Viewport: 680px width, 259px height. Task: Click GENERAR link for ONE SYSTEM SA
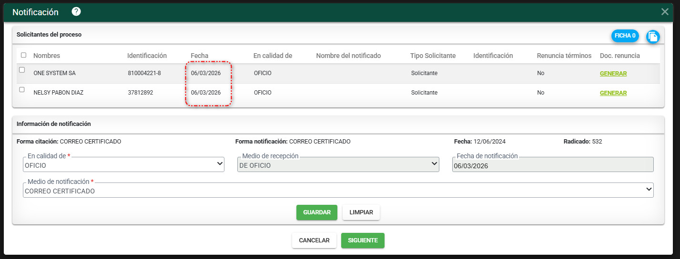coord(613,74)
